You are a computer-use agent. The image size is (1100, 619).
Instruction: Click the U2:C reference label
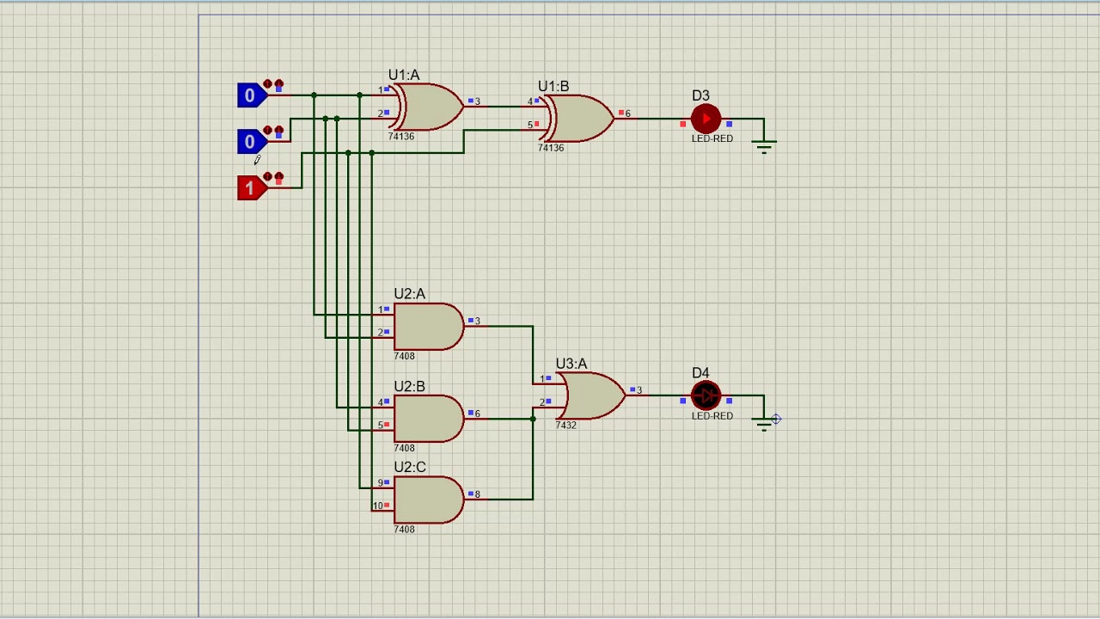pyautogui.click(x=410, y=467)
